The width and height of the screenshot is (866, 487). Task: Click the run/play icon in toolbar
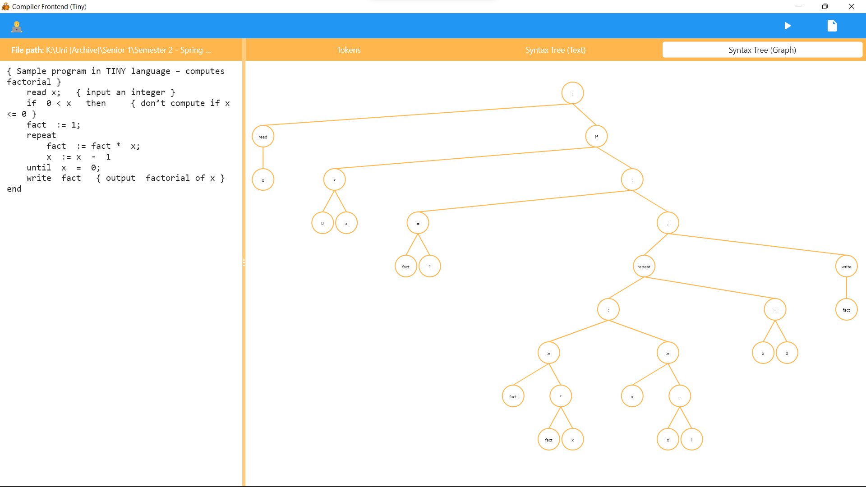pyautogui.click(x=788, y=26)
